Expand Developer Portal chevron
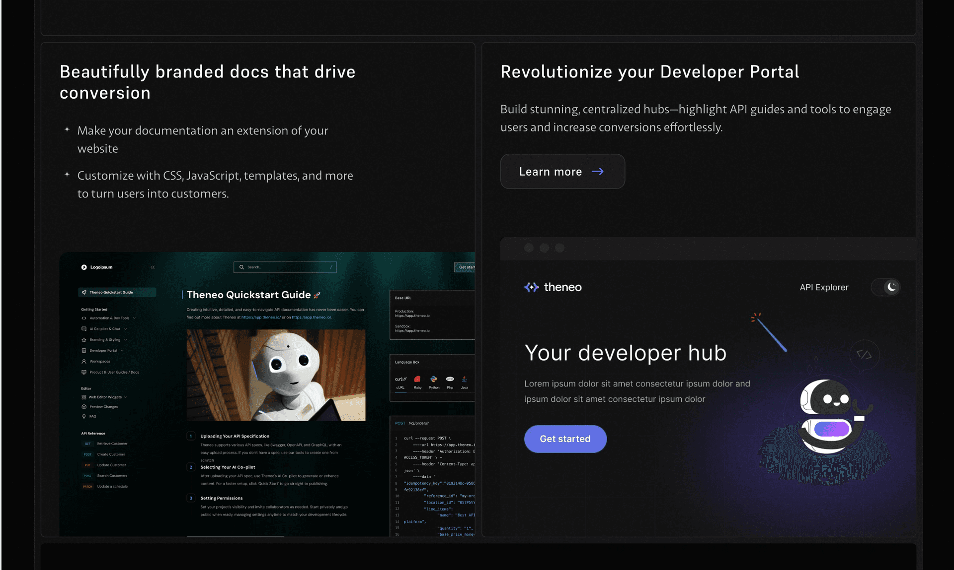This screenshot has height=570, width=954. click(x=122, y=351)
